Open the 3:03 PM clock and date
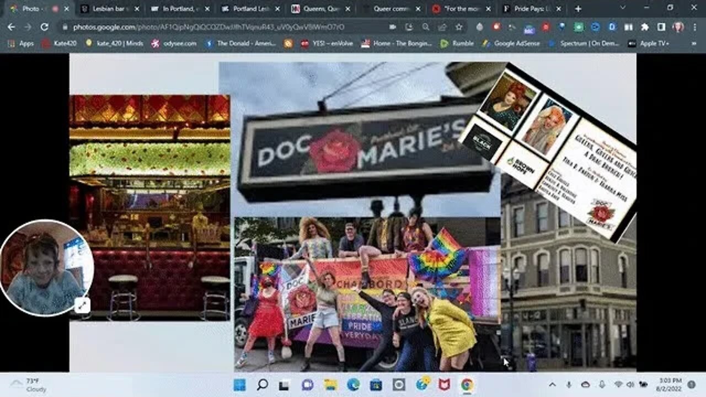The image size is (706, 397). [670, 384]
